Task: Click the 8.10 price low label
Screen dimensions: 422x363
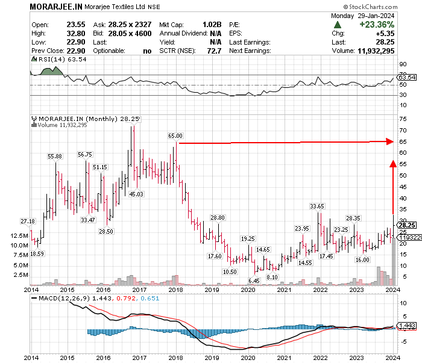Action: tap(272, 277)
